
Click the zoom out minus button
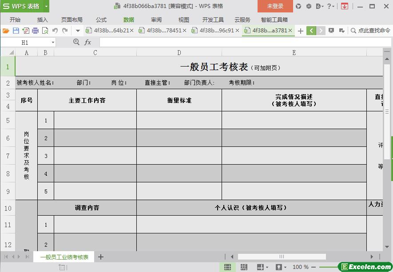tap(314, 267)
